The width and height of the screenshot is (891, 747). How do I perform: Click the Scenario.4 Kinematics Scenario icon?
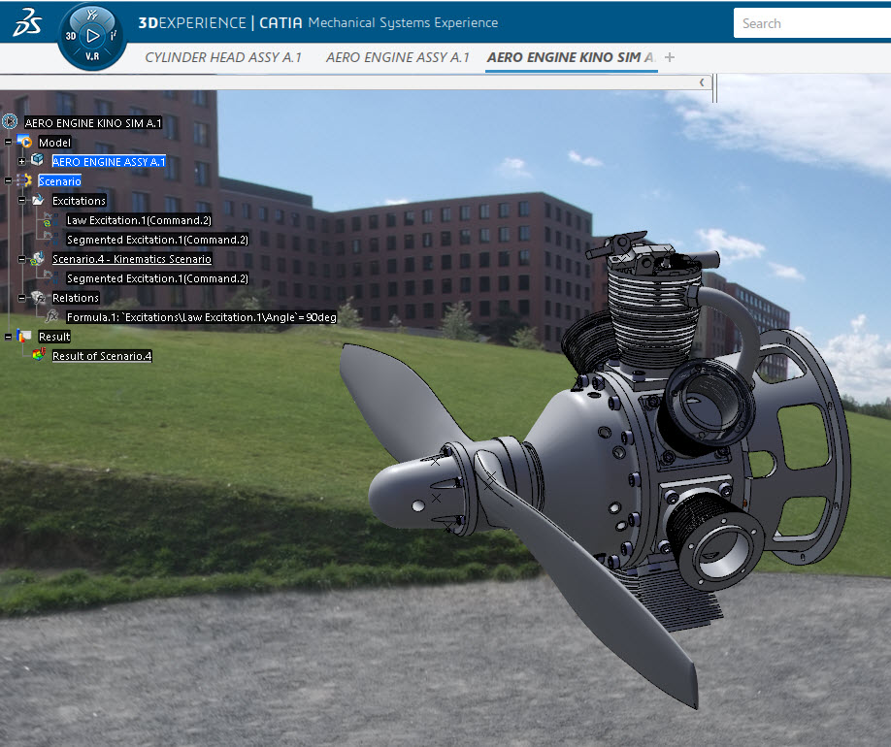(x=38, y=258)
